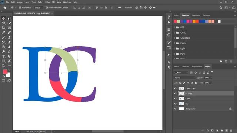Click the Fill percentage field
The image size is (237, 133).
pyautogui.click(x=207, y=83)
